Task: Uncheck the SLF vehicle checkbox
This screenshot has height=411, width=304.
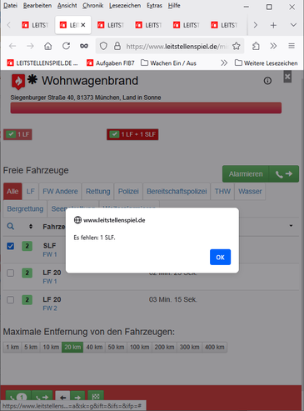Action: pyautogui.click(x=11, y=246)
